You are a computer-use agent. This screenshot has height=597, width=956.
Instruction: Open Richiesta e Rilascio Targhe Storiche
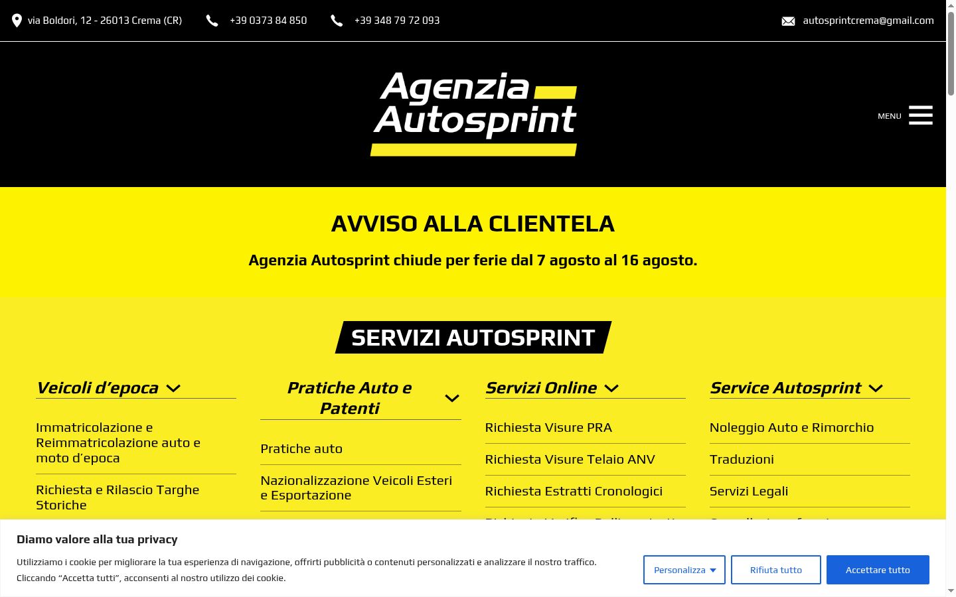[x=118, y=497]
